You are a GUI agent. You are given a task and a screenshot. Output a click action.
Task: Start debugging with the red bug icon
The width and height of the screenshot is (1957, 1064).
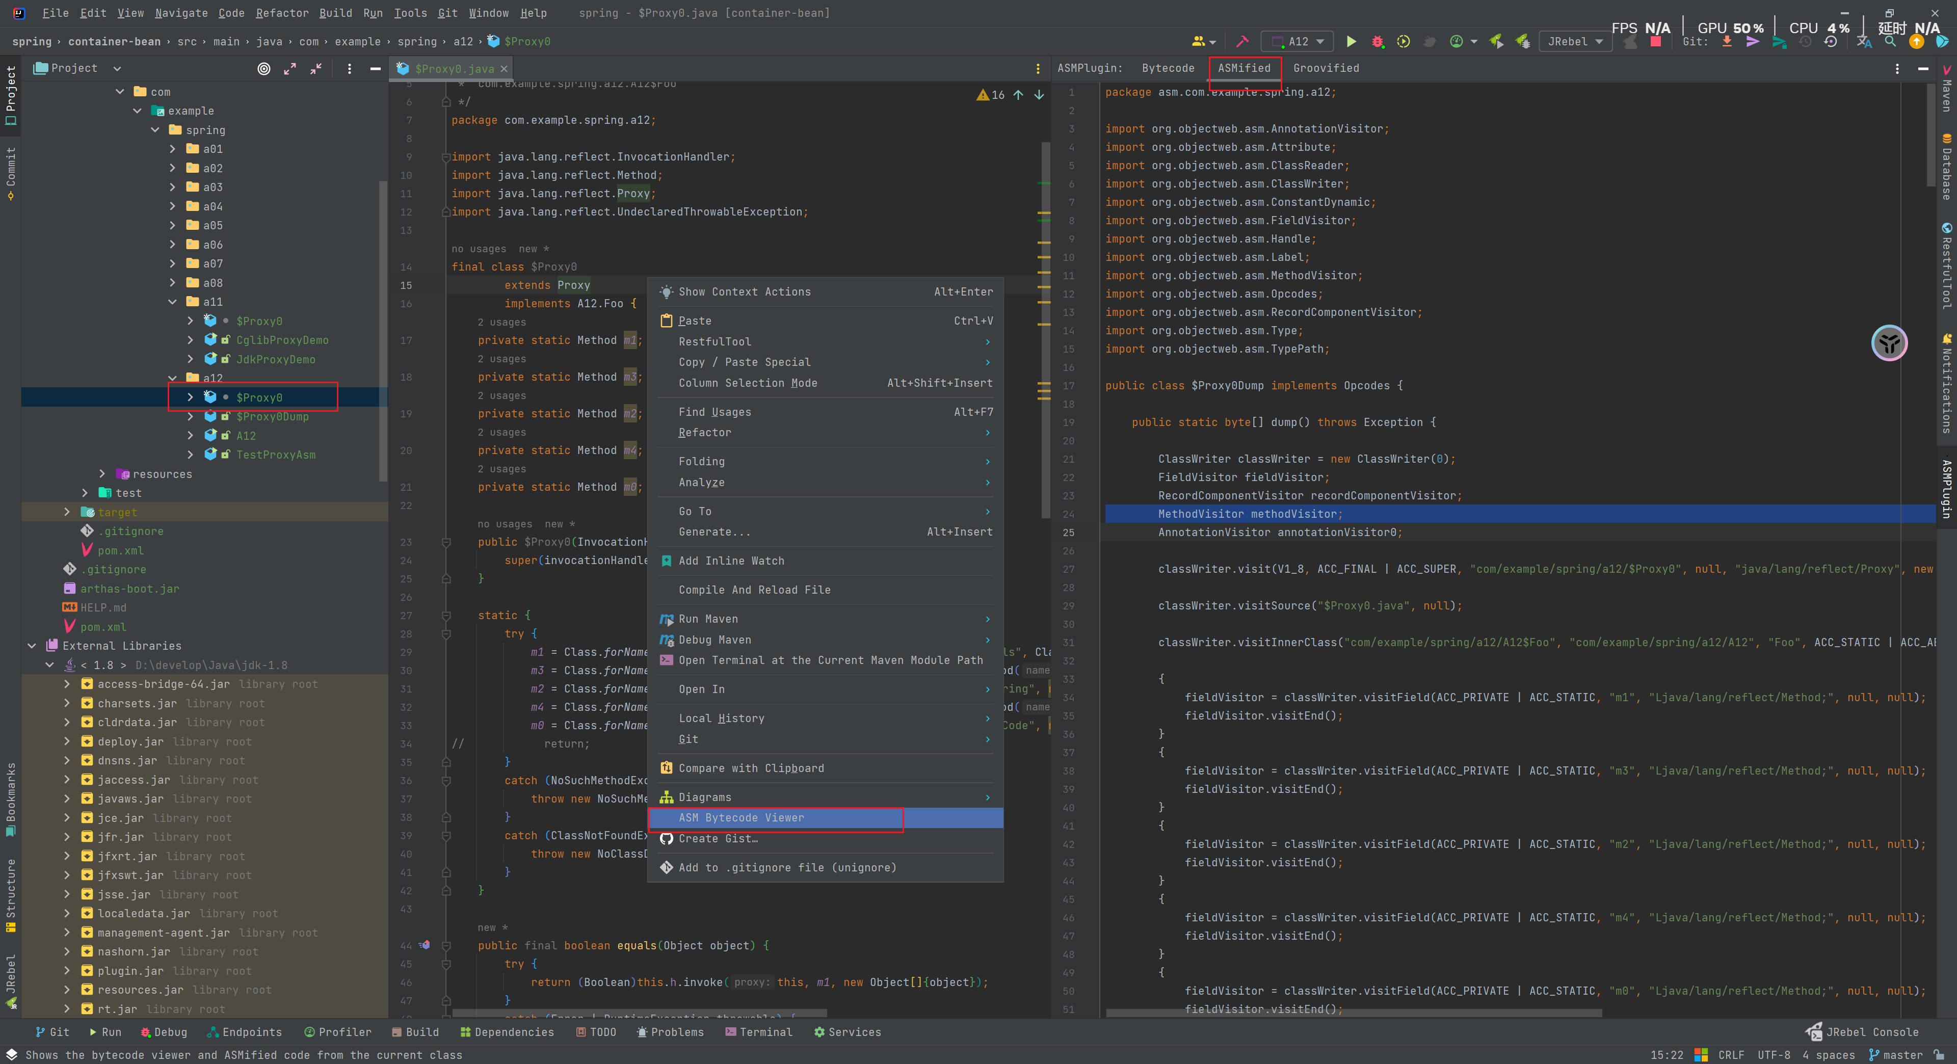pyautogui.click(x=1378, y=42)
